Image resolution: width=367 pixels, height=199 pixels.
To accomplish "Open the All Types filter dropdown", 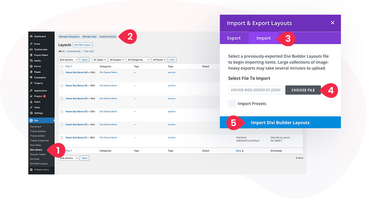I will coord(99,60).
